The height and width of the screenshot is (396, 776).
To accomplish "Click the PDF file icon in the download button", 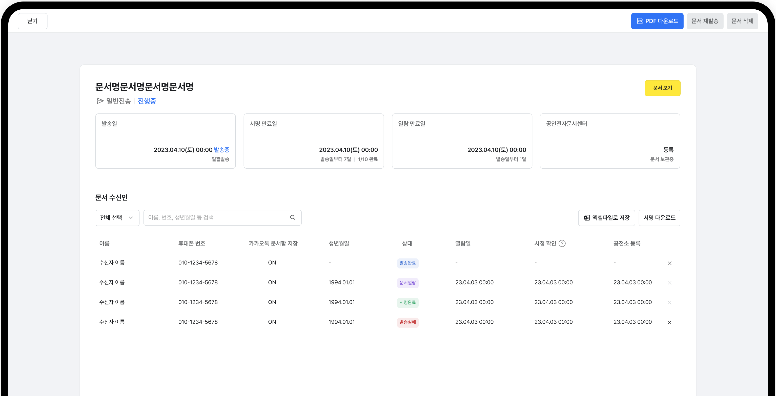I will tap(640, 21).
